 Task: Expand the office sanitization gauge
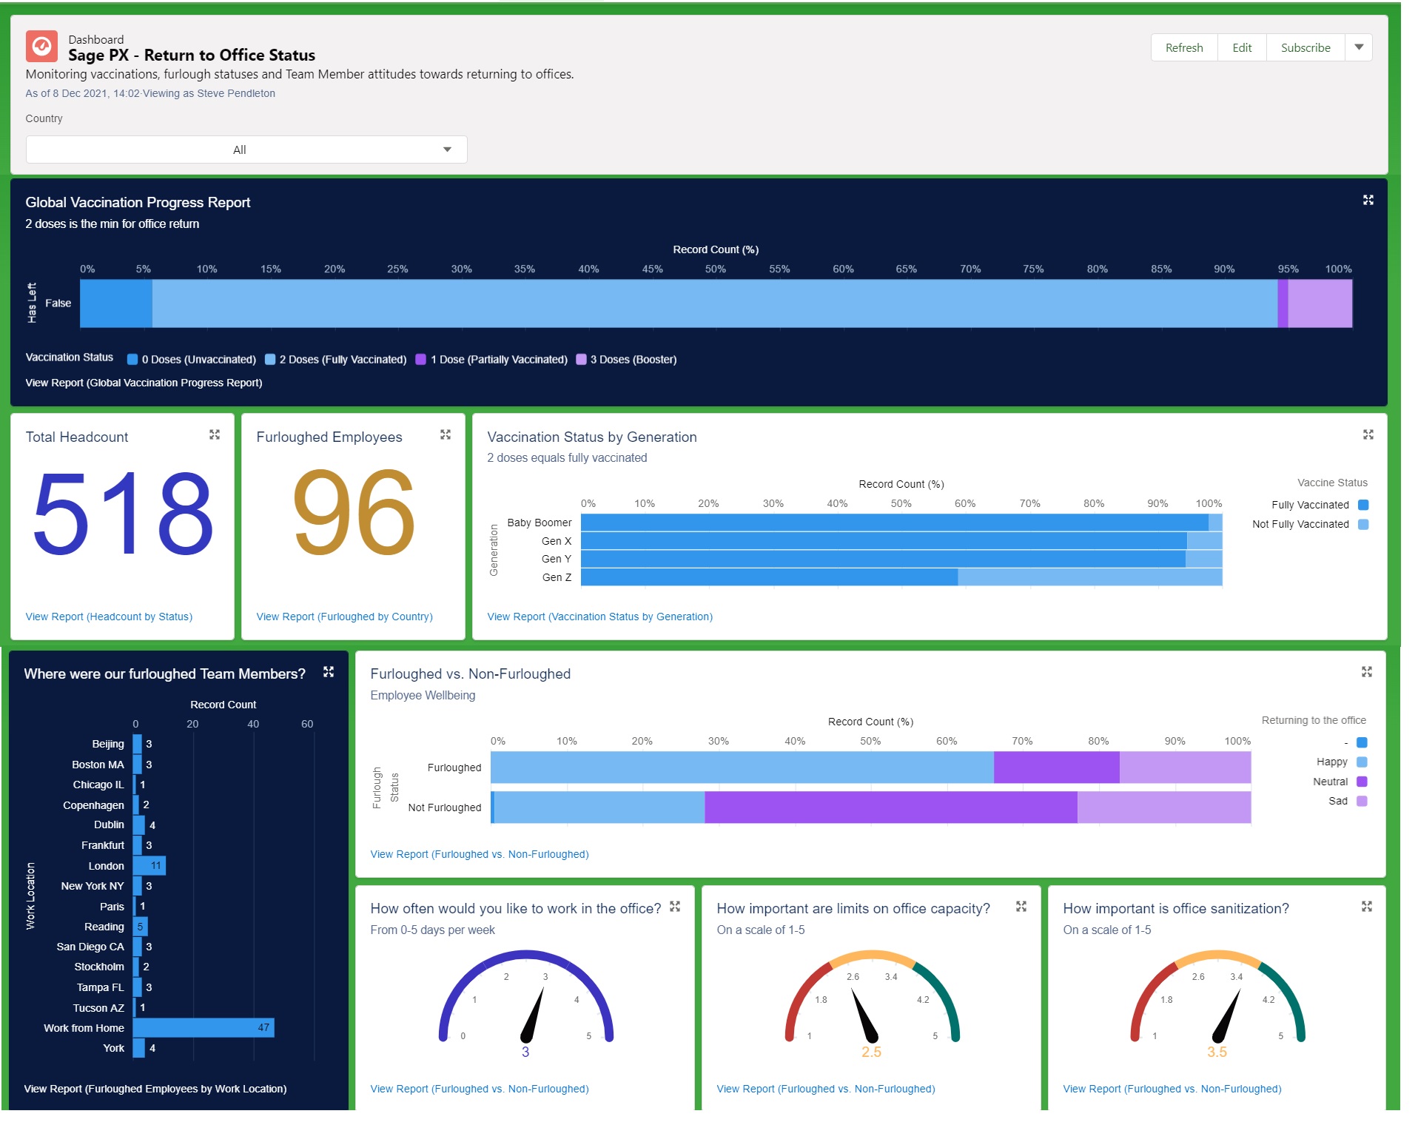pos(1366,906)
